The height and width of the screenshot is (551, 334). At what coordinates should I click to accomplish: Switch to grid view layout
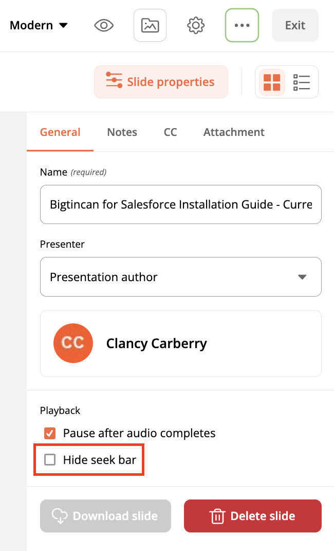click(272, 82)
